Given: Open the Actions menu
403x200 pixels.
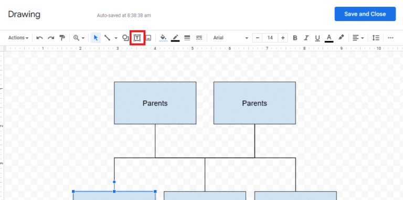Looking at the screenshot, I should [18, 38].
